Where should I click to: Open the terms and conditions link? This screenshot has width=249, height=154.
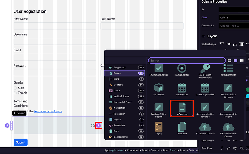48,111
